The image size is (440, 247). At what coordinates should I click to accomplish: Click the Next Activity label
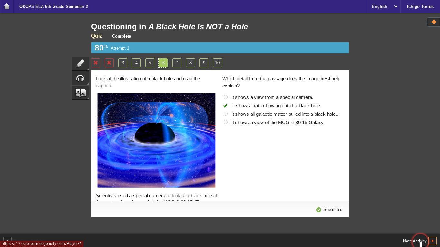(415, 241)
